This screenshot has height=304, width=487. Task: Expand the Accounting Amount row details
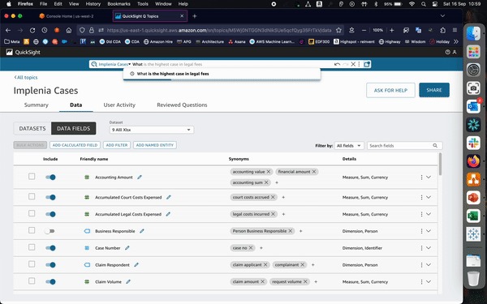429,177
